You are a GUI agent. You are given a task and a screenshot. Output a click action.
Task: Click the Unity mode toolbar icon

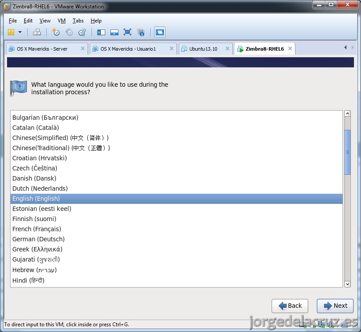(x=141, y=33)
